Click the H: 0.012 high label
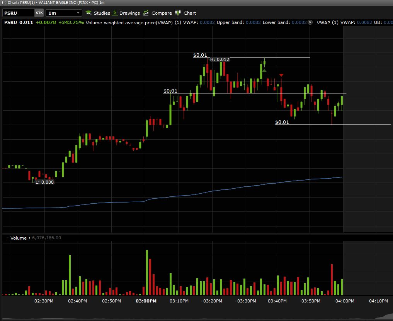The image size is (393, 321). (x=219, y=59)
